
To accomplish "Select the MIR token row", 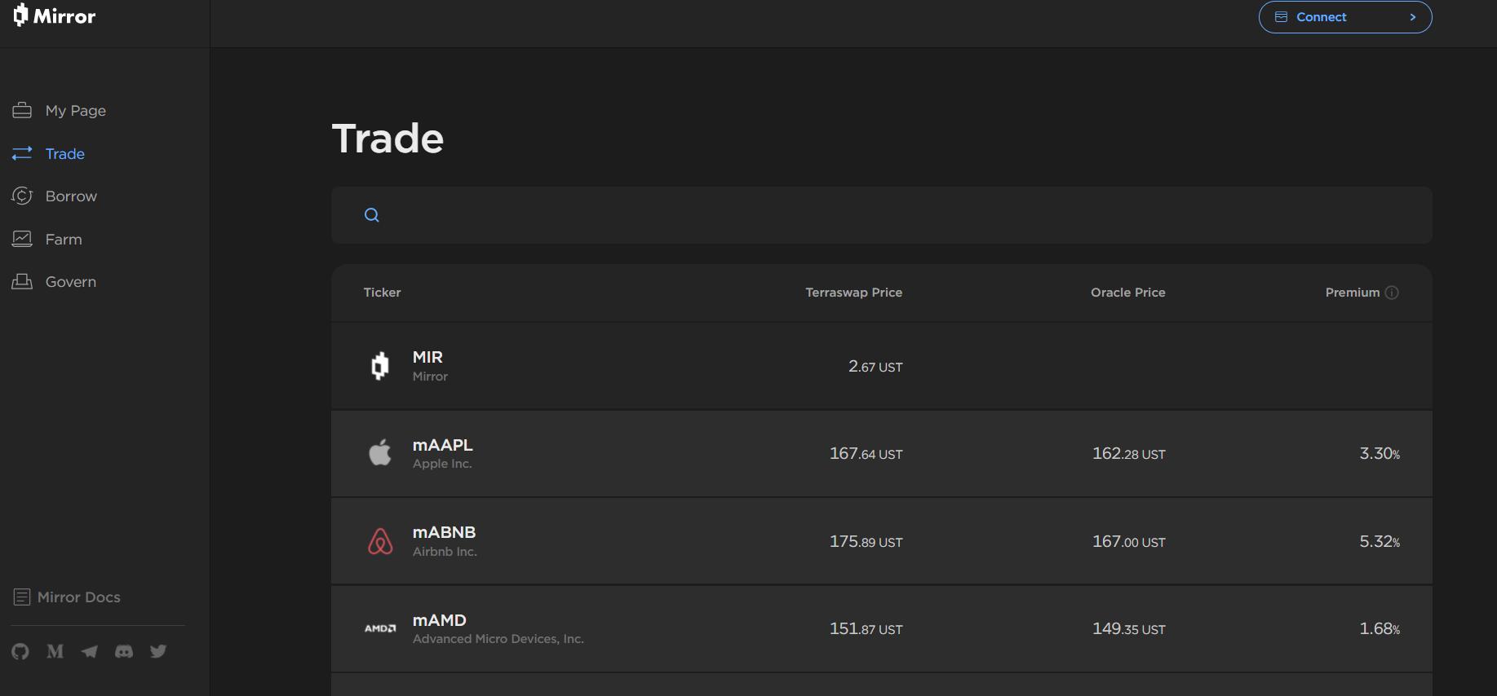I will point(881,366).
